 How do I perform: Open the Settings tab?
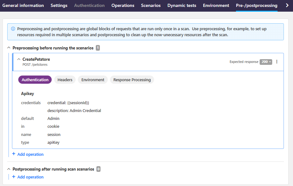[x=59, y=5]
